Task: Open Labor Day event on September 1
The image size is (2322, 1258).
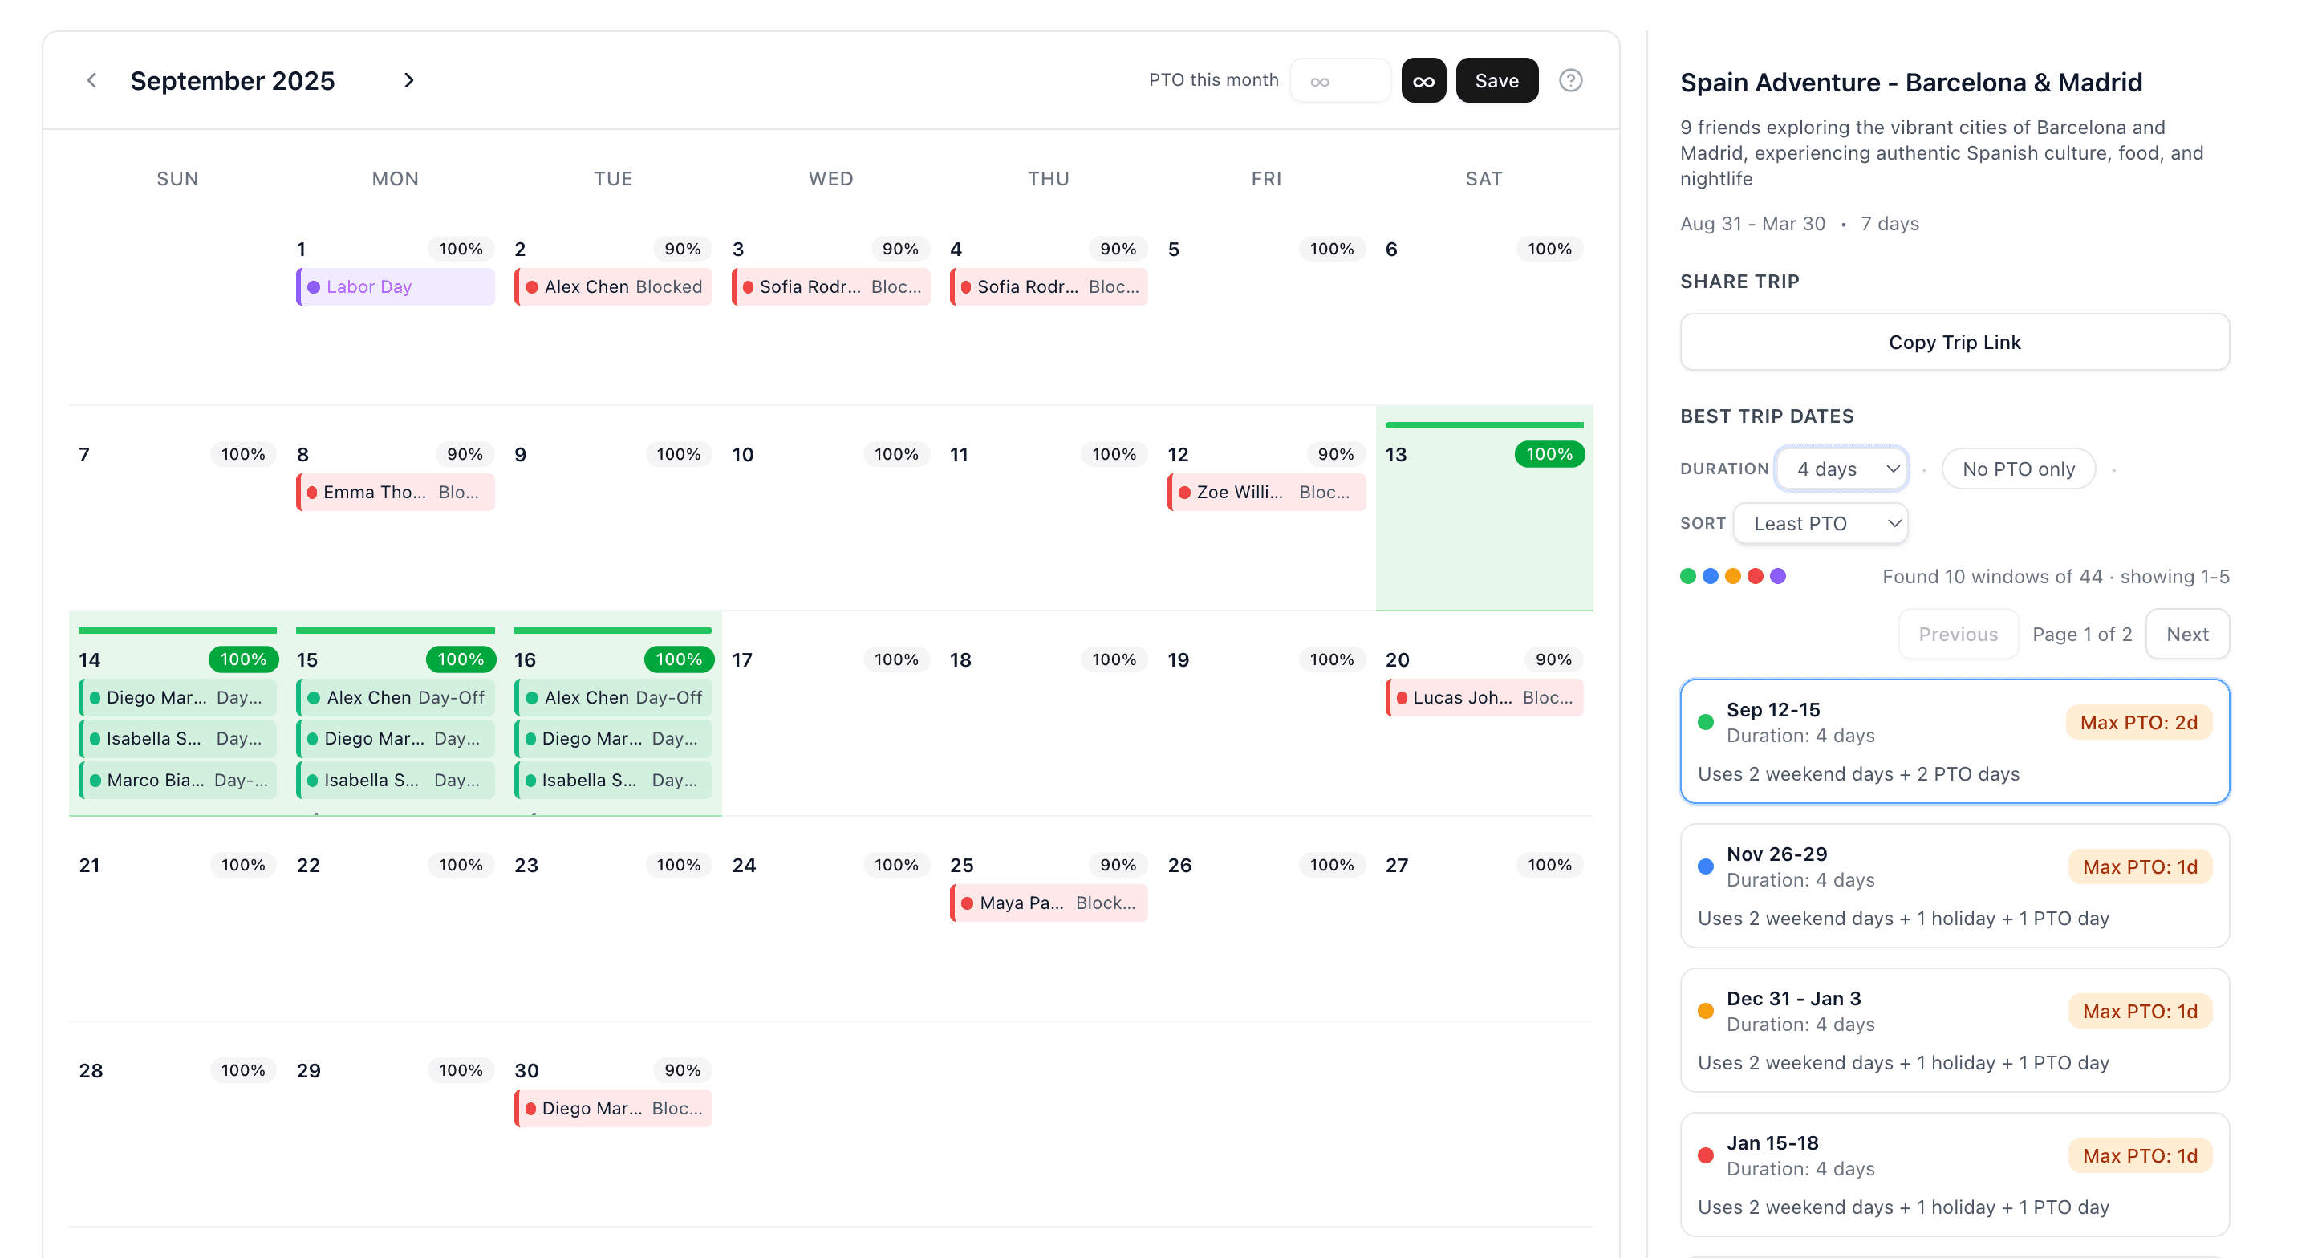Action: [x=395, y=286]
